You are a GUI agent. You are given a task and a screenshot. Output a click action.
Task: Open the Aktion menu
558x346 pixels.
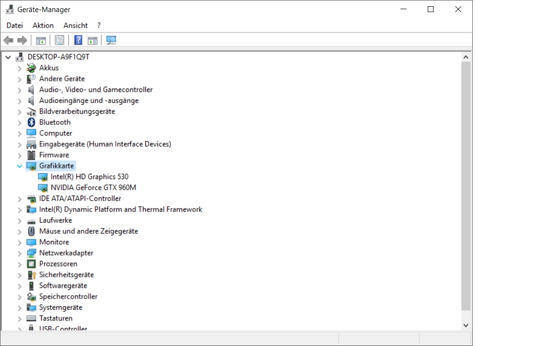click(43, 25)
